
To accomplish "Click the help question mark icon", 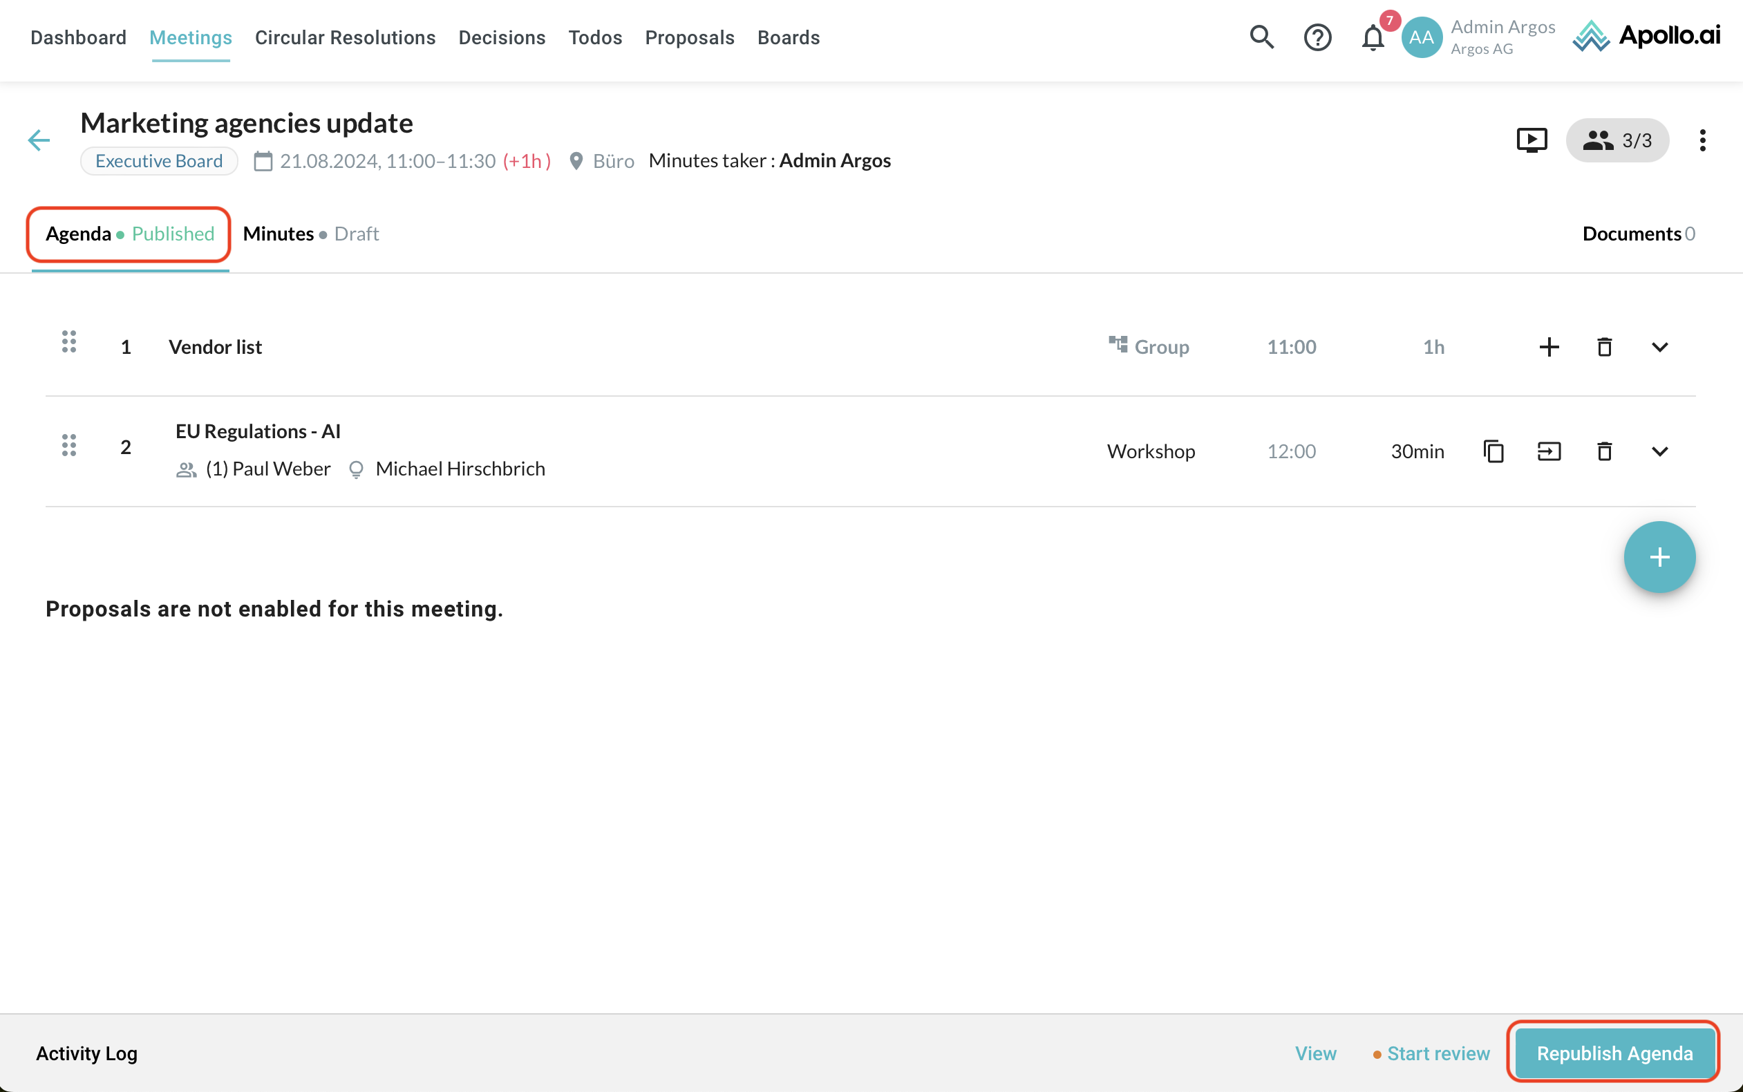I will pyautogui.click(x=1317, y=37).
